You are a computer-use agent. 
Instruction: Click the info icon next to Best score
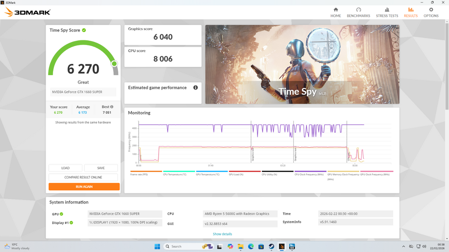tap(111, 106)
